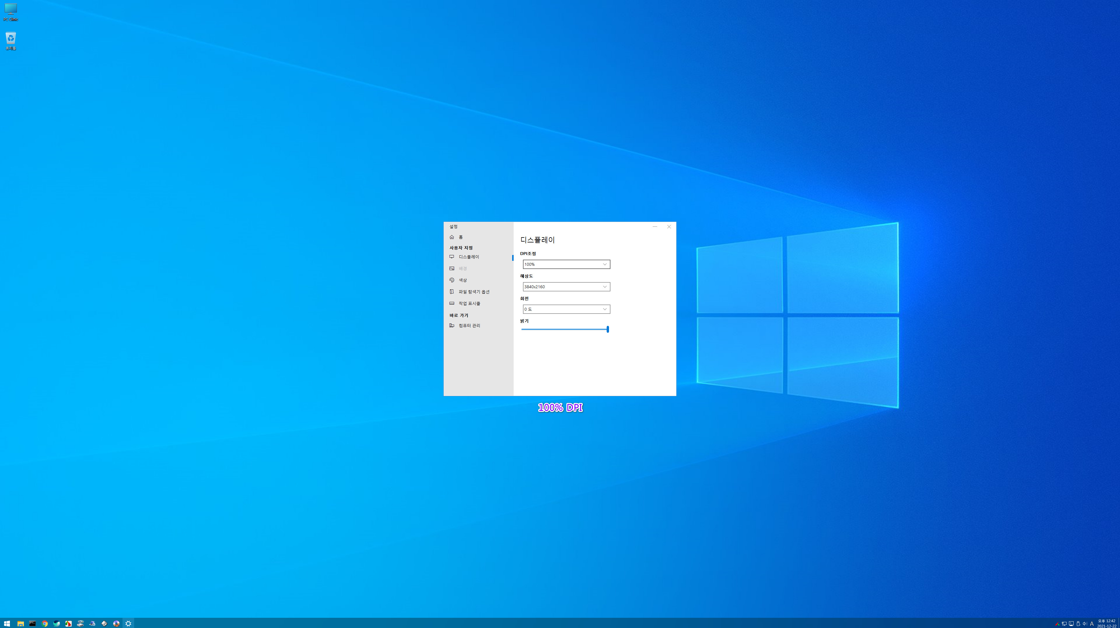Click the floppy disk taskbar icon

(x=104, y=623)
